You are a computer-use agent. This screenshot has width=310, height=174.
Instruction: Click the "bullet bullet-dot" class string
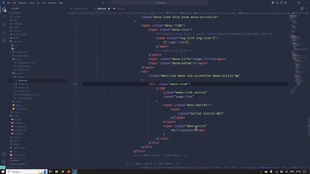[x=206, y=114]
